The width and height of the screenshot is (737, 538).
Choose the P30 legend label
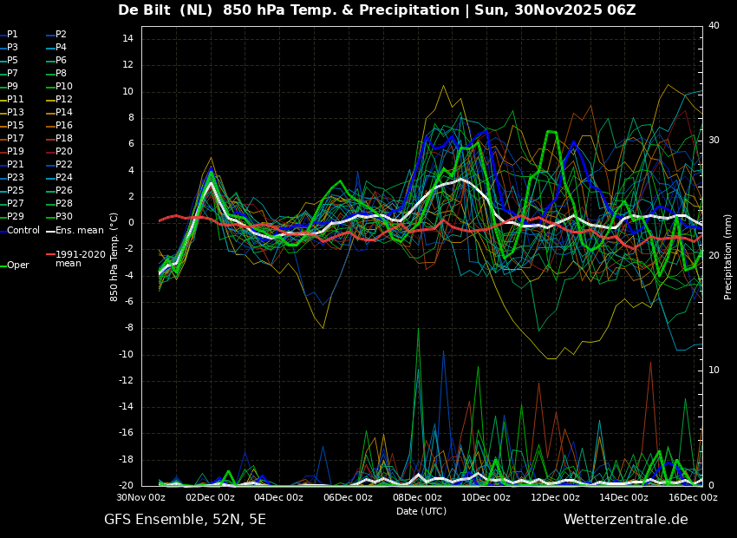[x=59, y=216]
